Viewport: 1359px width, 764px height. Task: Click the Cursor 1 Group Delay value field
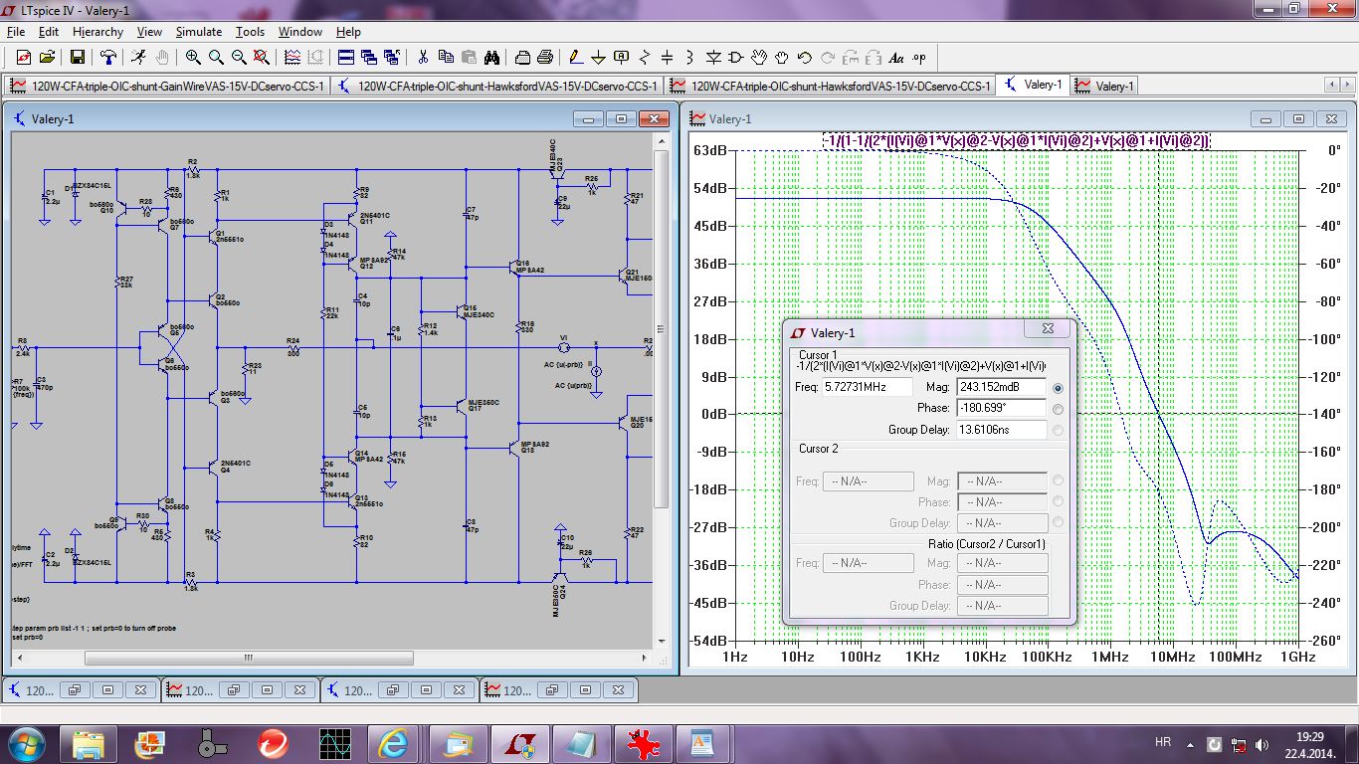point(1002,430)
